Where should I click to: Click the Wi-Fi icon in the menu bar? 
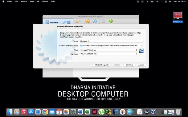point(157,2)
